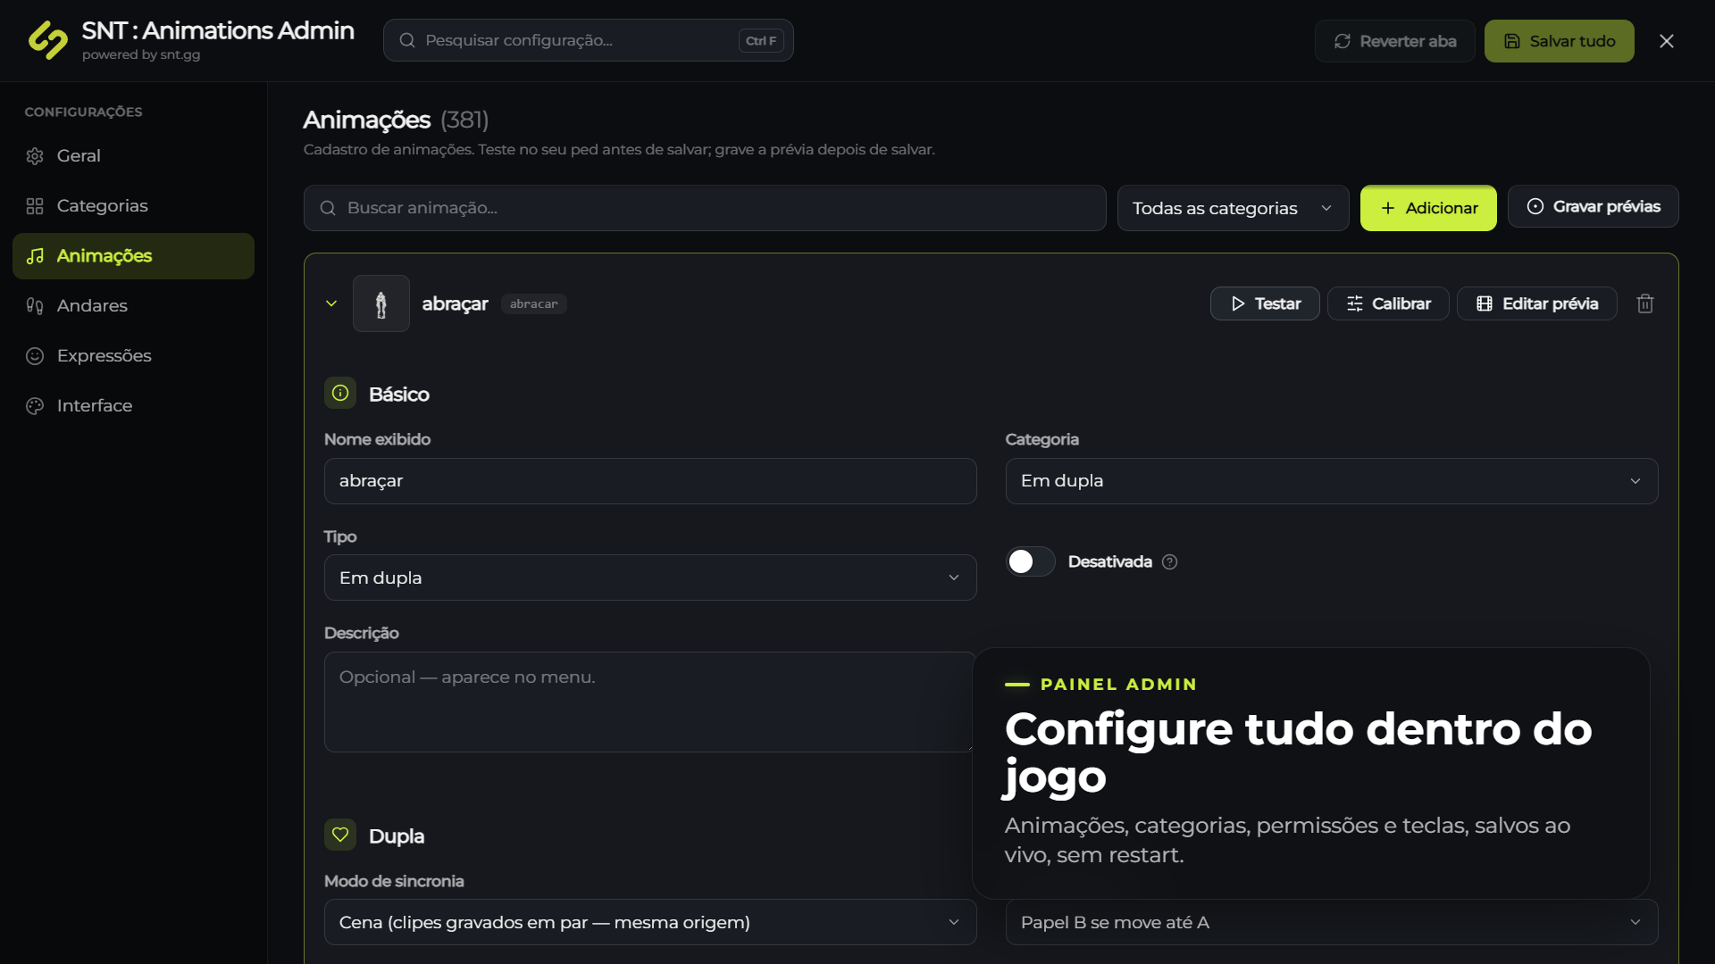Image resolution: width=1715 pixels, height=964 pixels.
Task: Click the Básico info icon
Action: click(x=340, y=393)
